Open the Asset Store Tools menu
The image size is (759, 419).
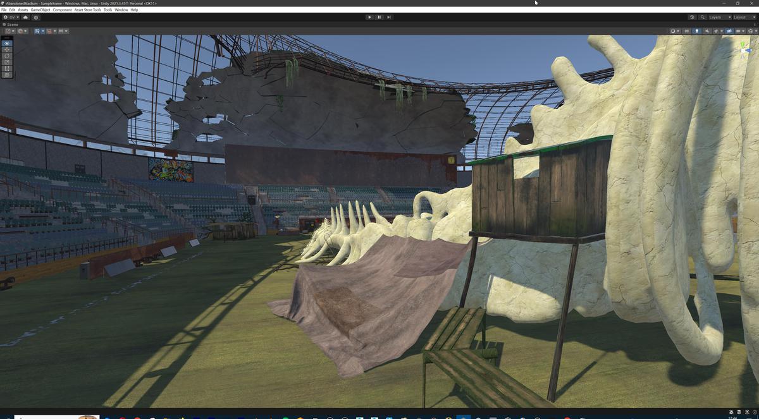[86, 9]
